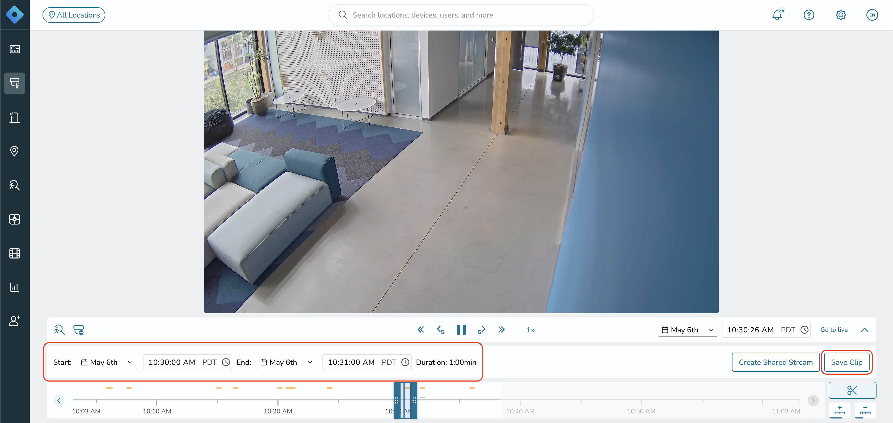
Task: Open the analytics bar chart icon
Action: click(x=15, y=287)
